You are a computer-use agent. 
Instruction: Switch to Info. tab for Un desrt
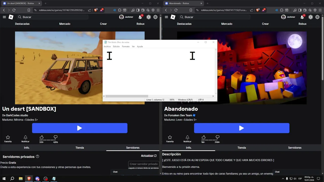tap(27, 148)
